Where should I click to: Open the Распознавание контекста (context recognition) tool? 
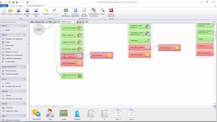click(x=94, y=13)
